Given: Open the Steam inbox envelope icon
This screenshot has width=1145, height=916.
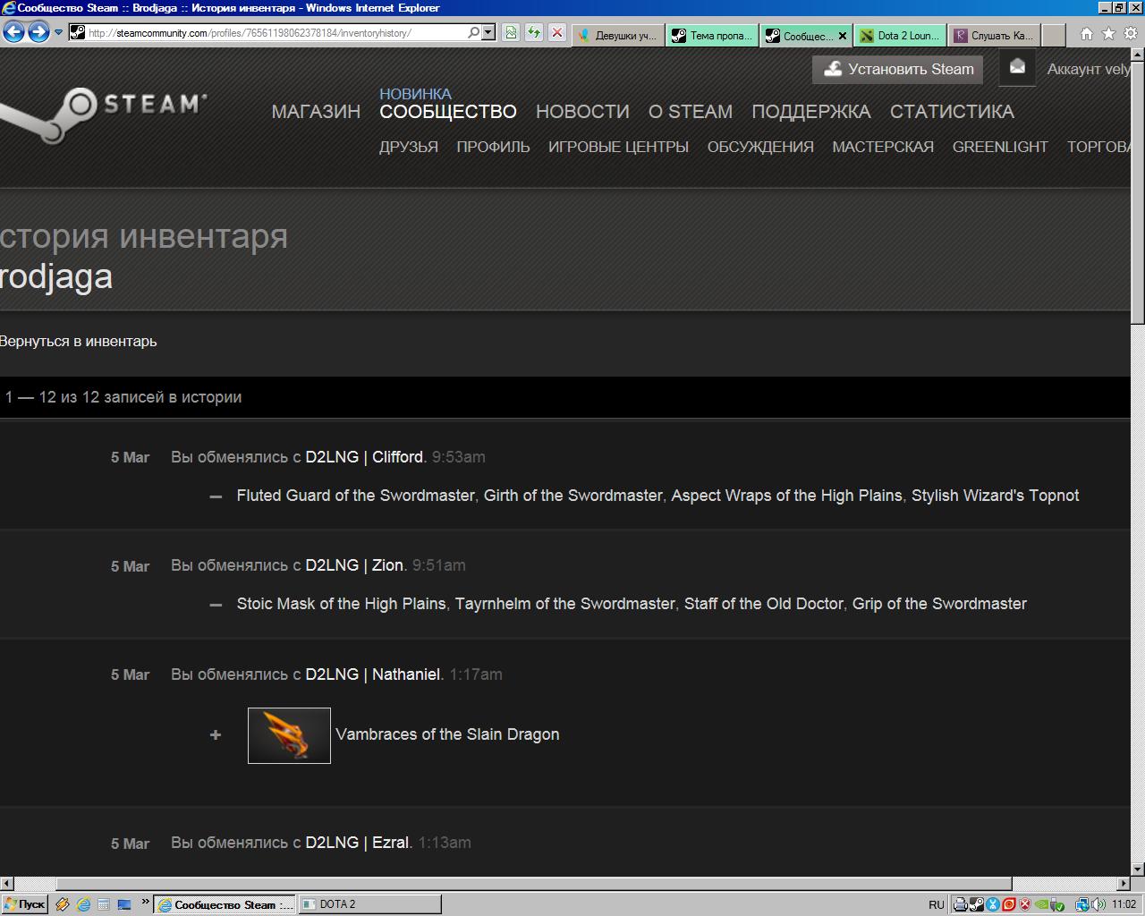Looking at the screenshot, I should click(1017, 67).
